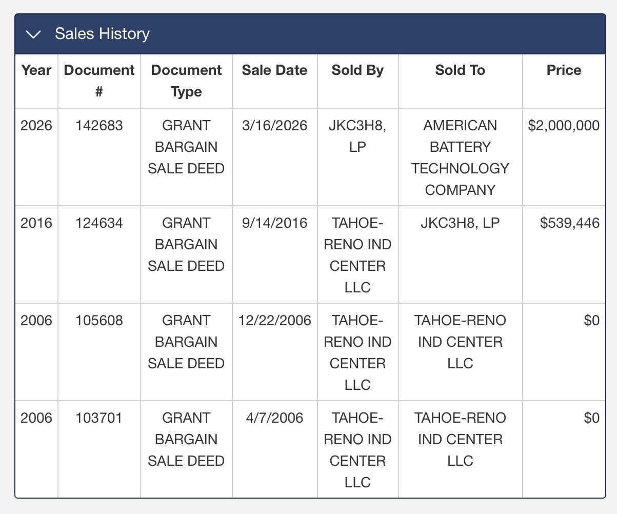
Task: Open document number 124634
Action: (99, 223)
